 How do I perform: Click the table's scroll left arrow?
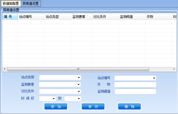[x=4, y=69]
